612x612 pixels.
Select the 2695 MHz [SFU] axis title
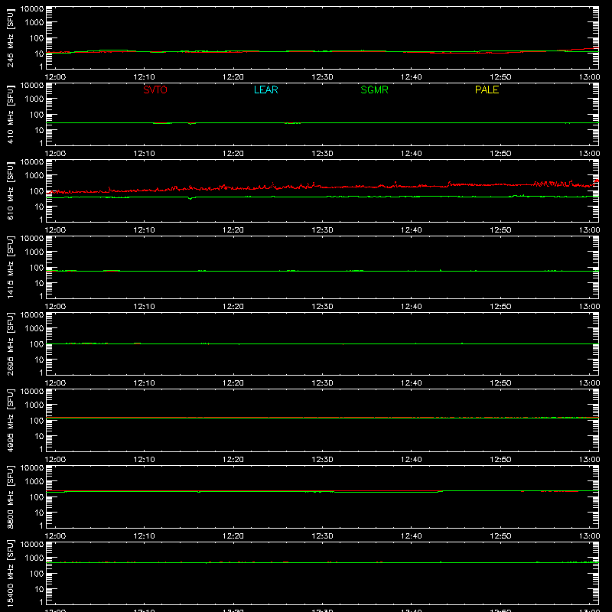[11, 343]
